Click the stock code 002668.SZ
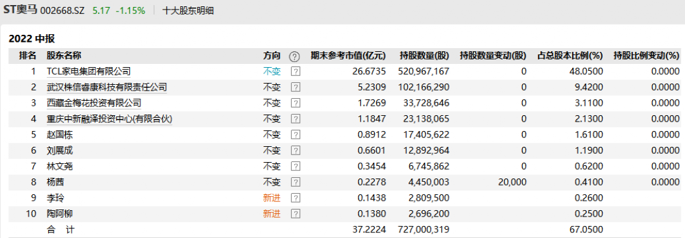This screenshot has height=238, width=685. [x=62, y=11]
